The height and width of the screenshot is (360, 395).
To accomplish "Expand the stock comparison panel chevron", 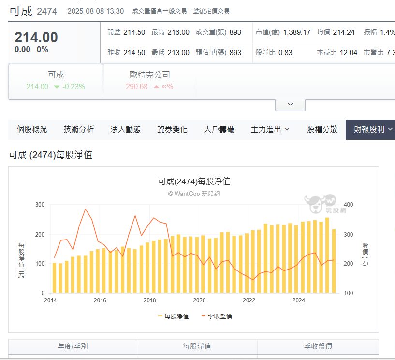I will 290,105.
